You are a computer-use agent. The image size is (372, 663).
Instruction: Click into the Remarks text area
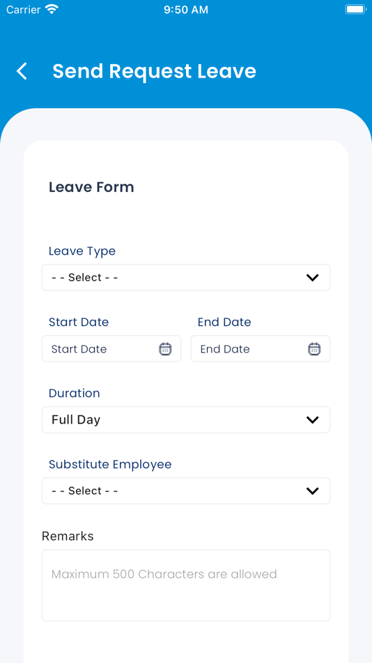(x=186, y=586)
